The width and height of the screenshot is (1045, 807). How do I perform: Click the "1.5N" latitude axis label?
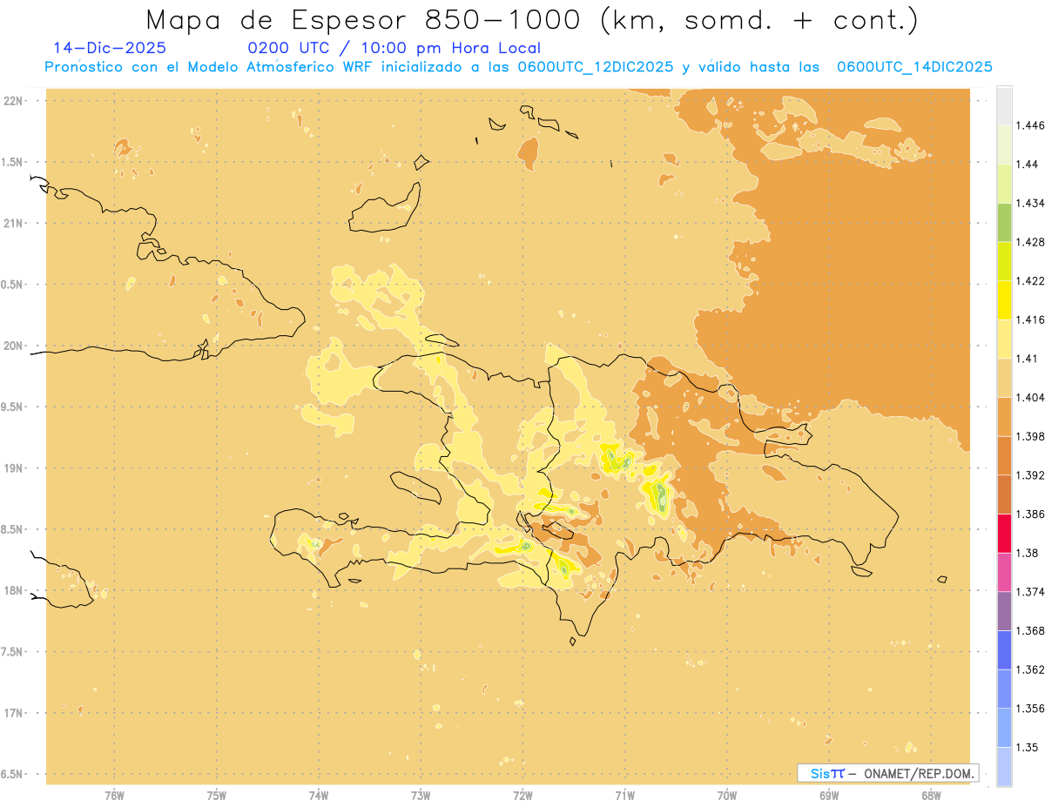pos(13,162)
